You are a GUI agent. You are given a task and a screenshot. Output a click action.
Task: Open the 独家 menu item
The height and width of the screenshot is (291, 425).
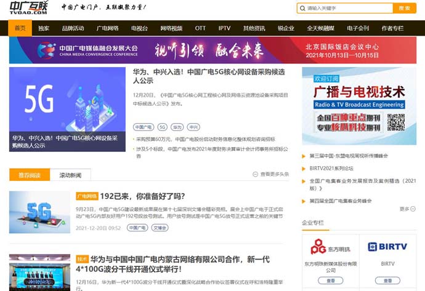pyautogui.click(x=44, y=28)
